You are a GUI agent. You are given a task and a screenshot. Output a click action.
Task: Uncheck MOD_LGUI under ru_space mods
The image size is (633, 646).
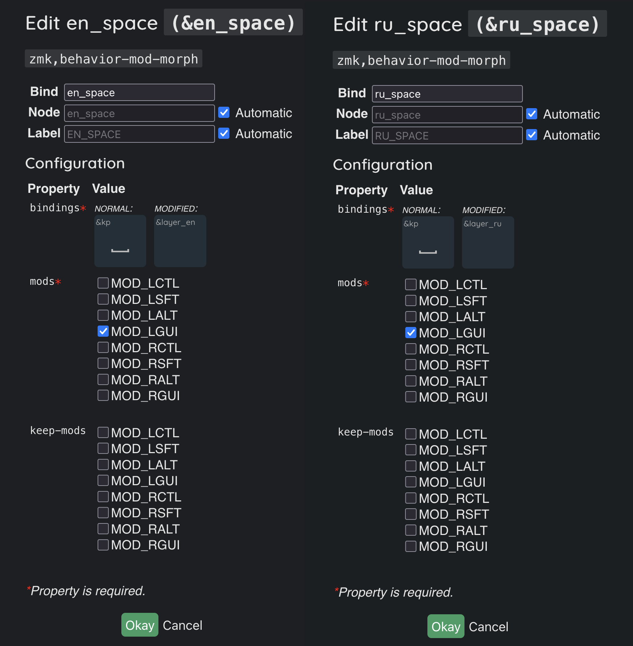[x=411, y=333]
